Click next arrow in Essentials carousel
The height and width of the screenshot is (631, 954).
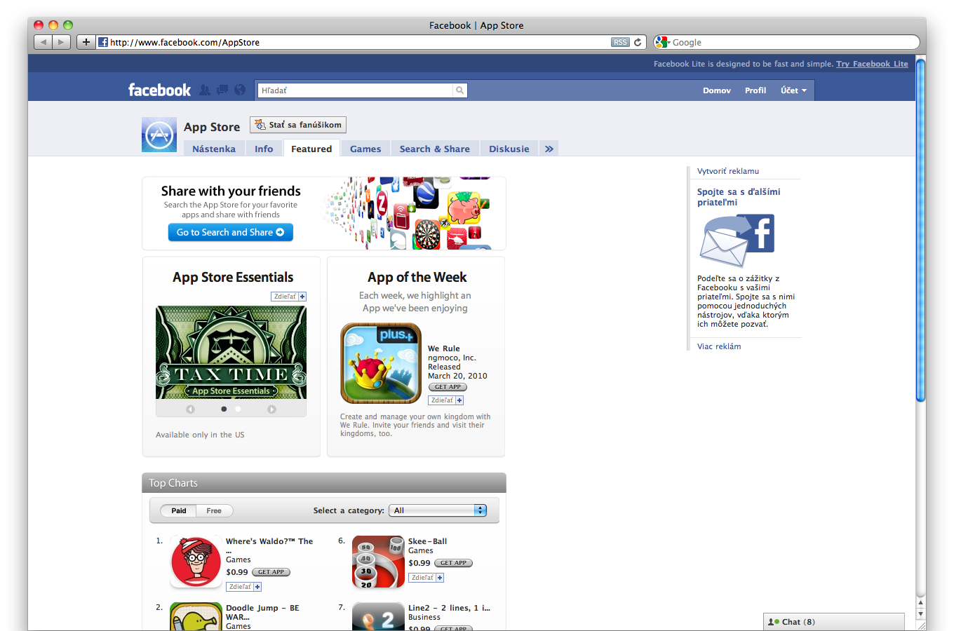coord(271,409)
